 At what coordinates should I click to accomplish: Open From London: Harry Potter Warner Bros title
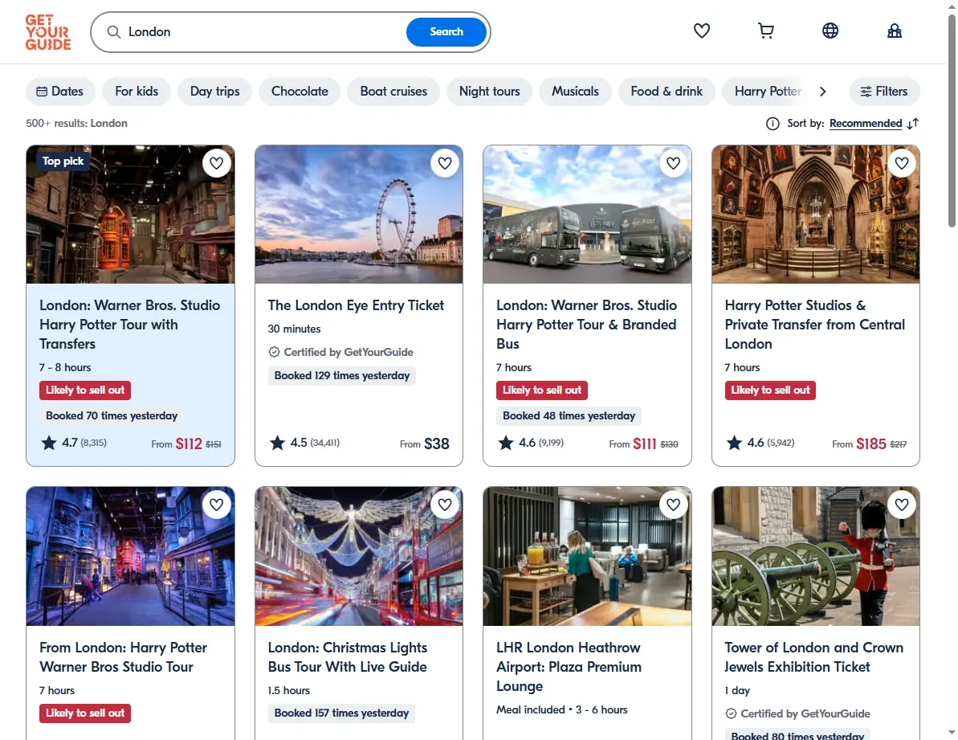123,657
